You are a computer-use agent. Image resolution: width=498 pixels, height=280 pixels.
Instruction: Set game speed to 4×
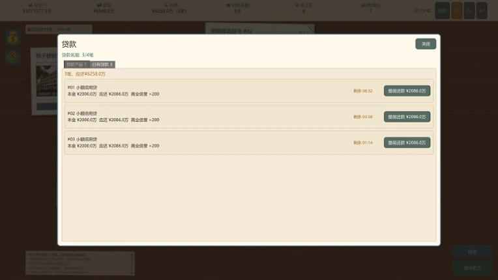pos(482,11)
